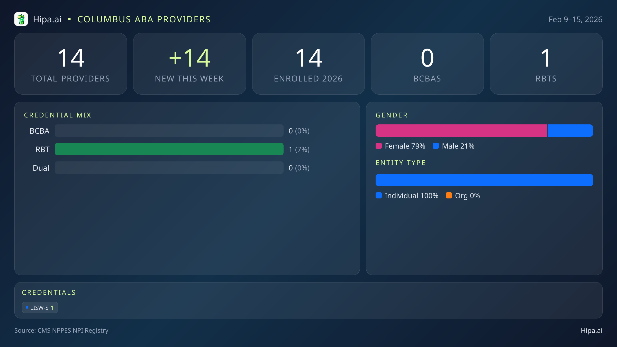Expand the Gender section
This screenshot has width=617, height=347.
point(391,115)
